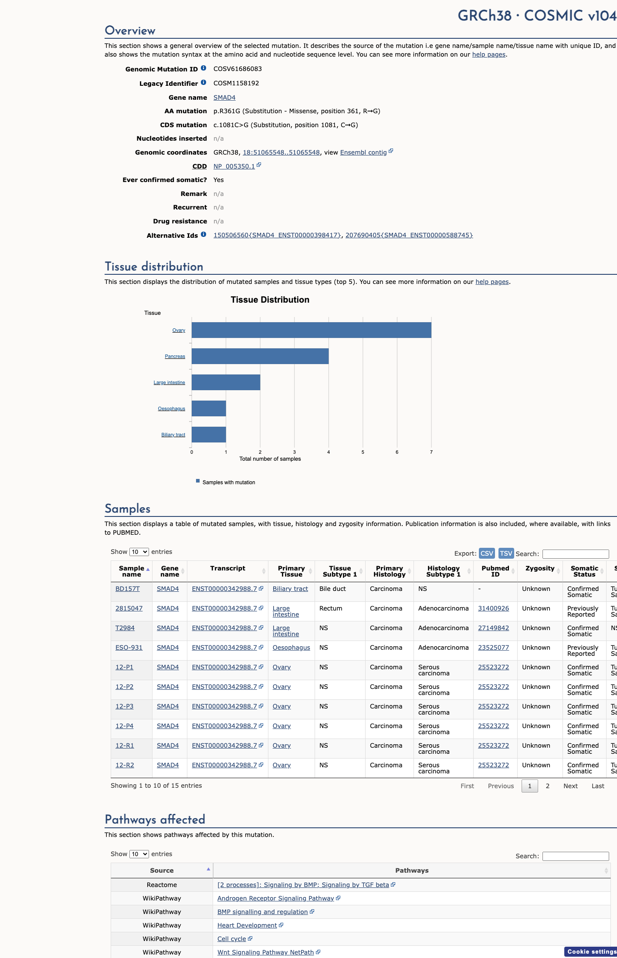Click sort arrows on Histology Subtype 1 column

point(469,571)
